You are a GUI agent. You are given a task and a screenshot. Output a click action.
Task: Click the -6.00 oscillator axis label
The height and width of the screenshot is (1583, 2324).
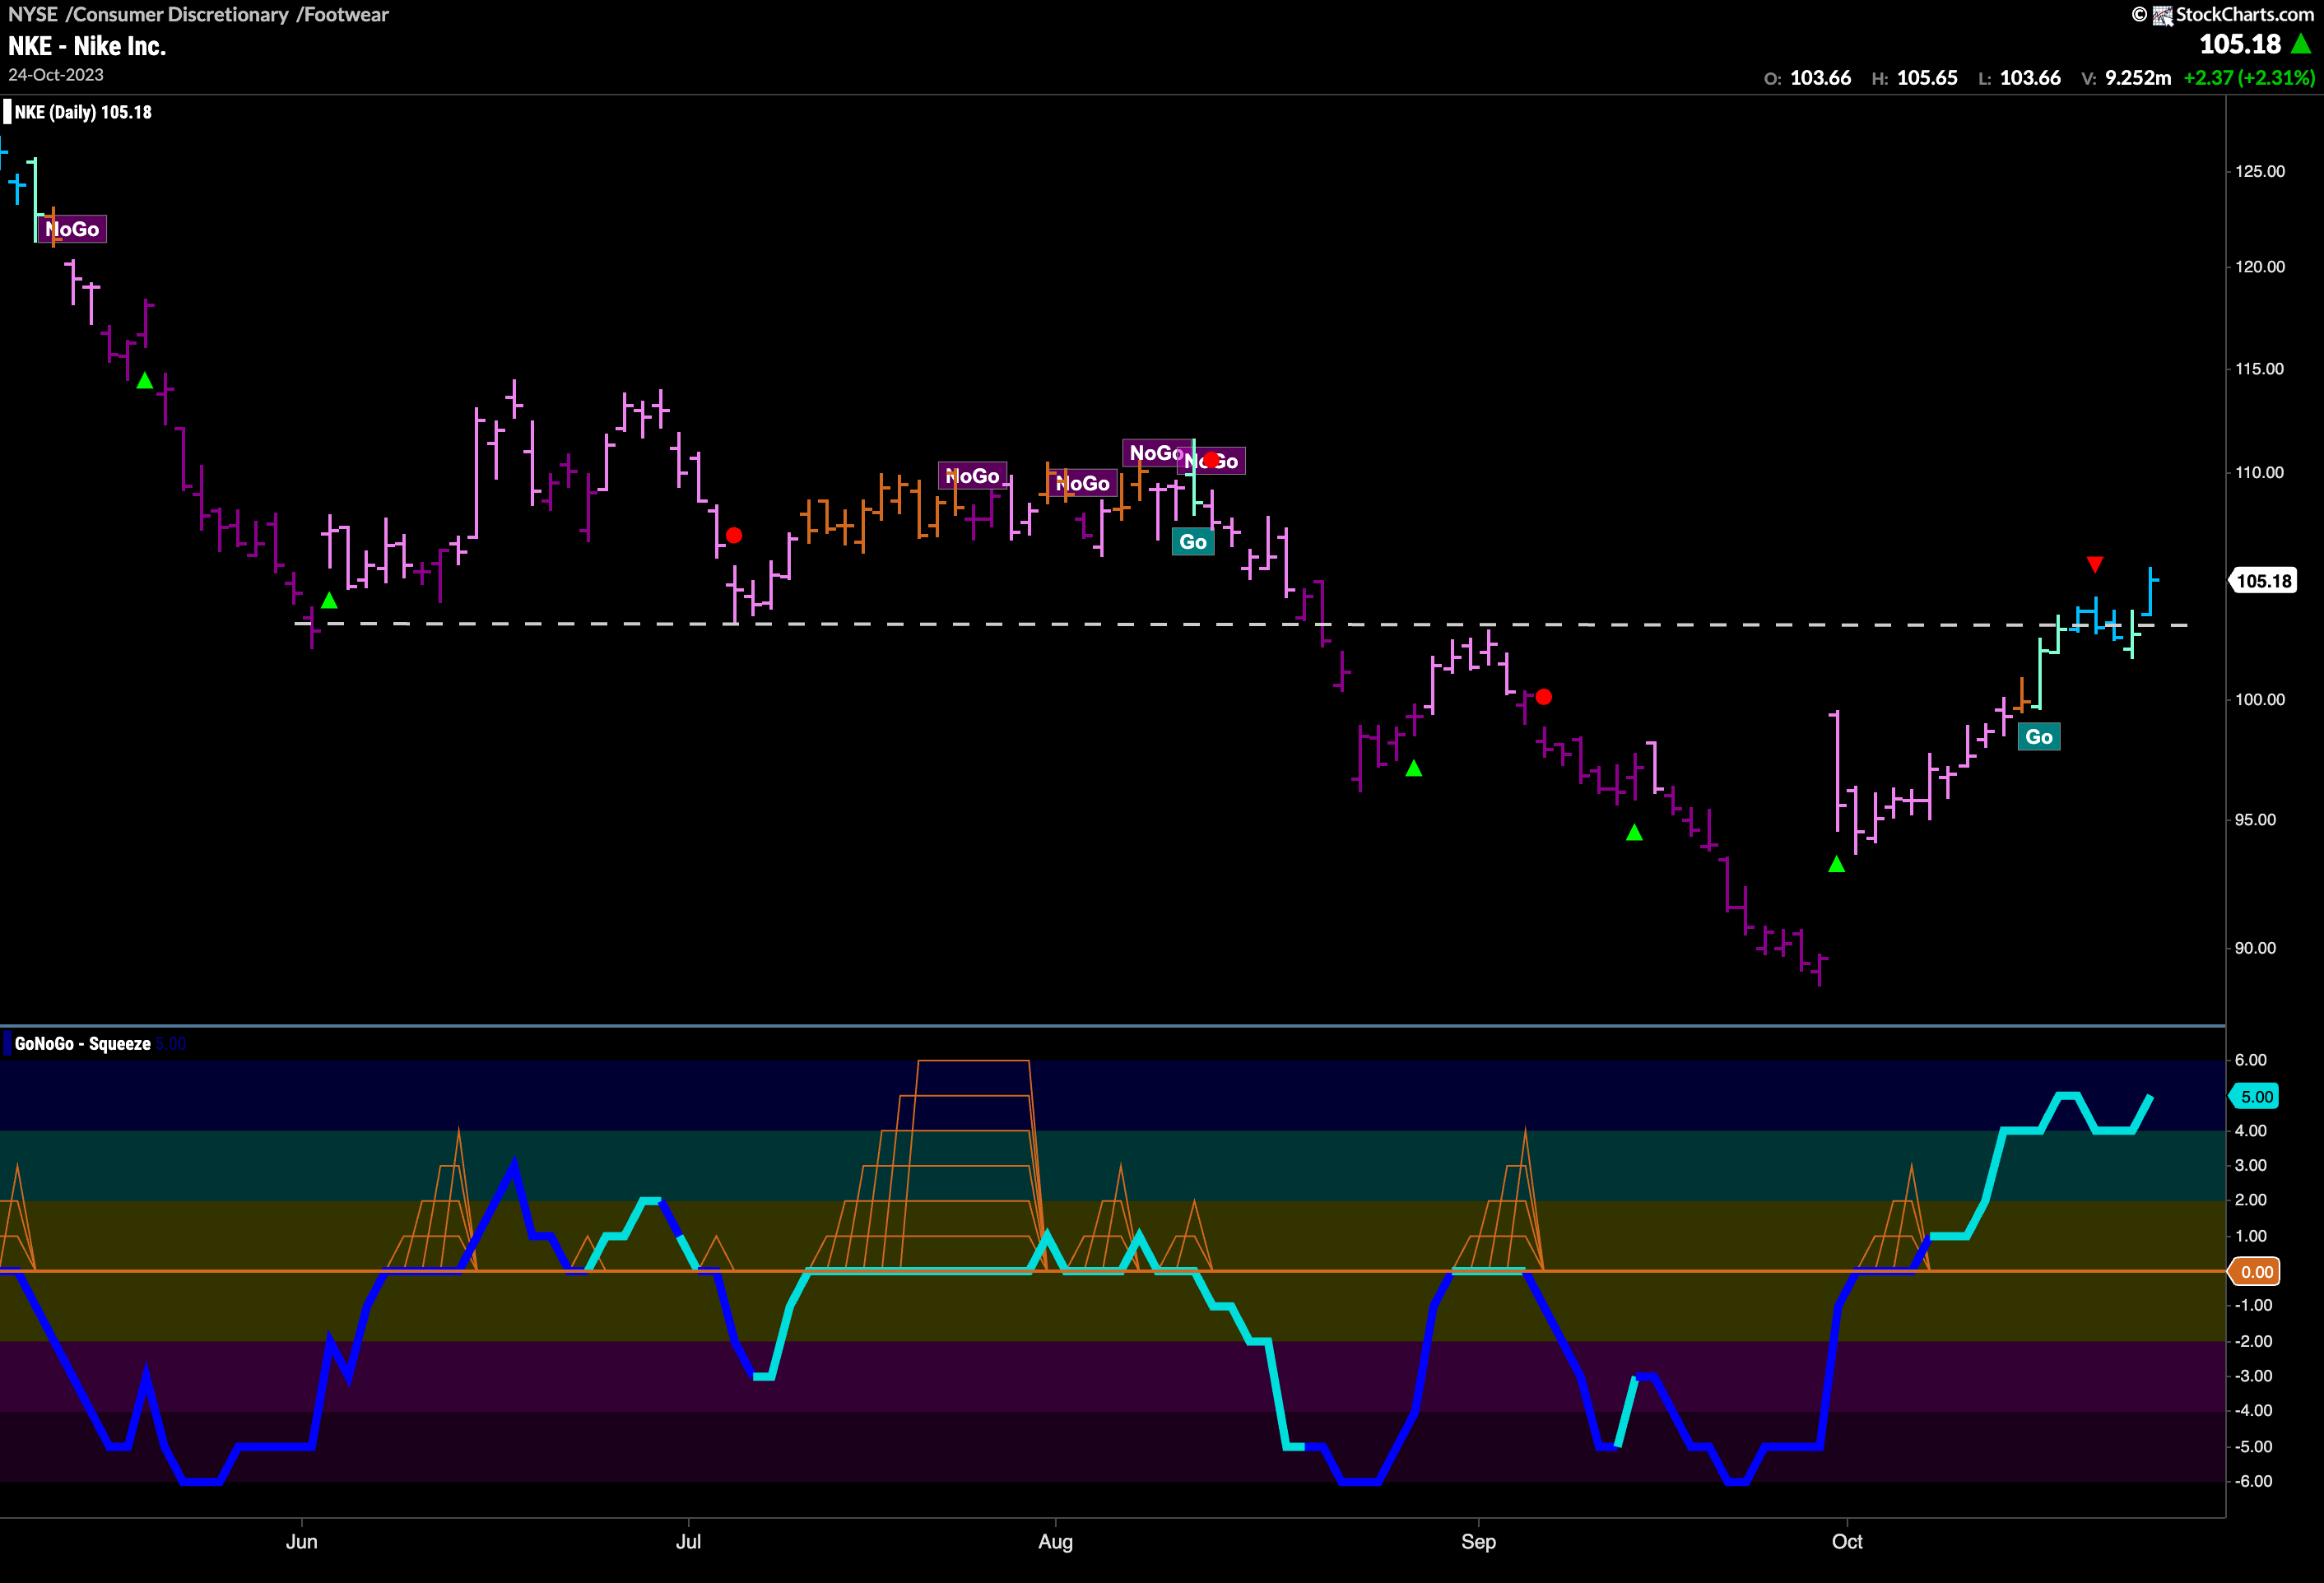(x=2253, y=1481)
